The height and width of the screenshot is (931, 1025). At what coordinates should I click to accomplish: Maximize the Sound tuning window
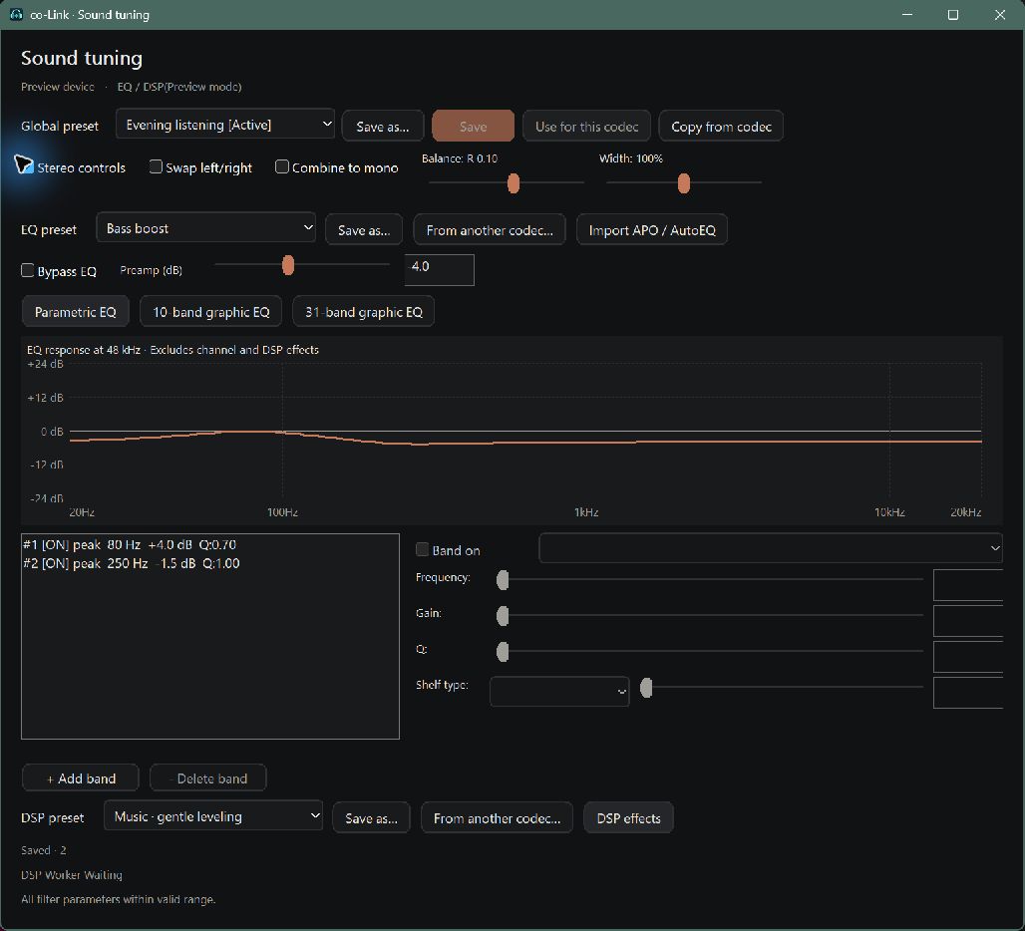[x=953, y=14]
